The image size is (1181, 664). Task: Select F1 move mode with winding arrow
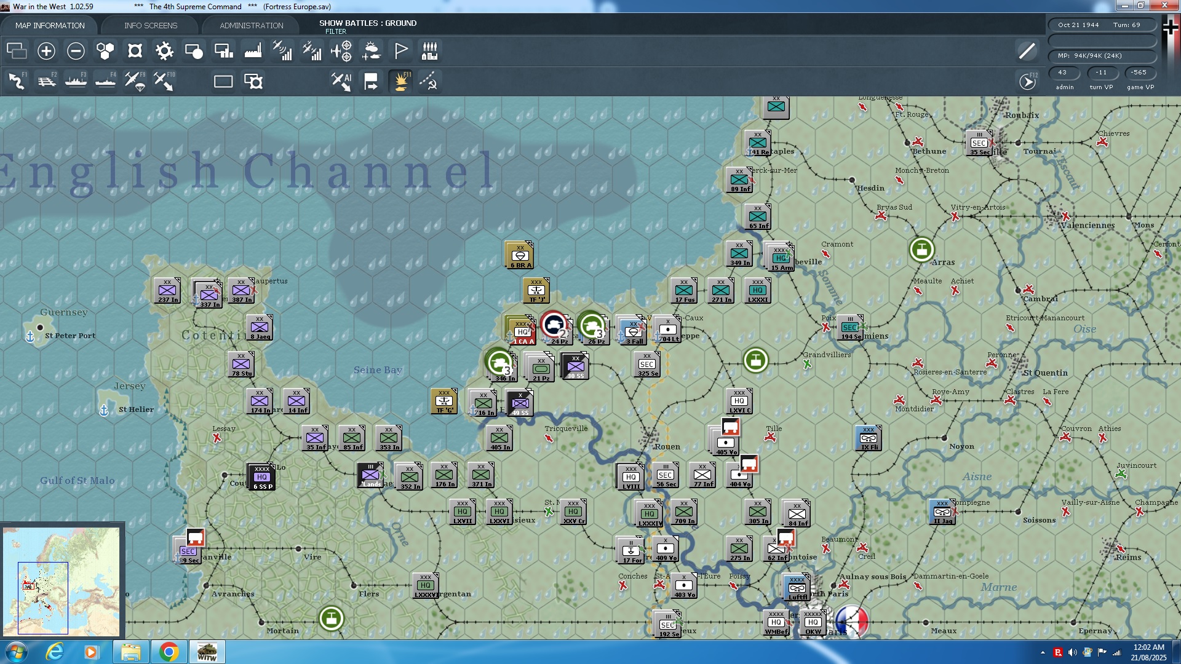(x=17, y=81)
